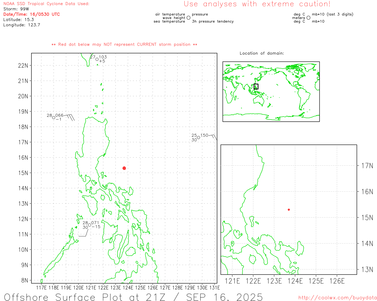Click buoy station circle with pressure 071
The height and width of the screenshot is (301, 377).
point(90,225)
